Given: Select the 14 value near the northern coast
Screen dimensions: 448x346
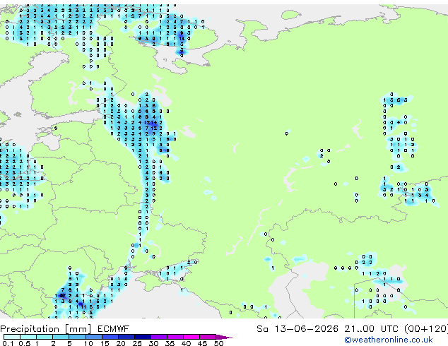Looking at the screenshot, I should 182,39.
